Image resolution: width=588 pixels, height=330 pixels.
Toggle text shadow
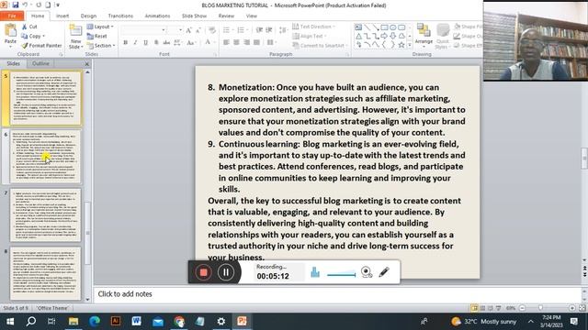coord(156,42)
